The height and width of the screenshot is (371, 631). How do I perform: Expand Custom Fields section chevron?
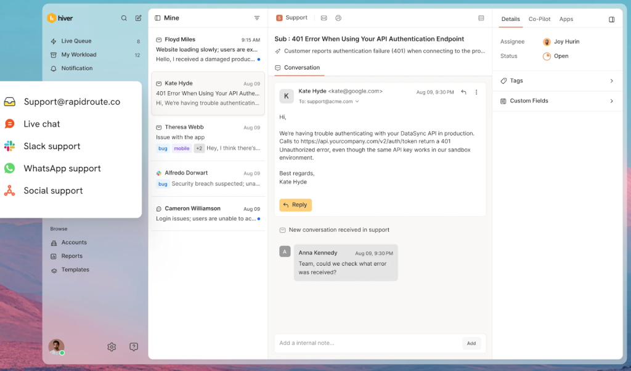612,101
